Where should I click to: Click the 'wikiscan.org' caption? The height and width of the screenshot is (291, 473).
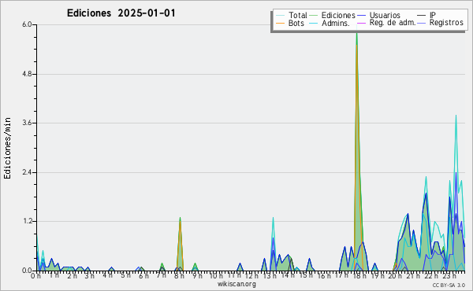tap(236, 284)
